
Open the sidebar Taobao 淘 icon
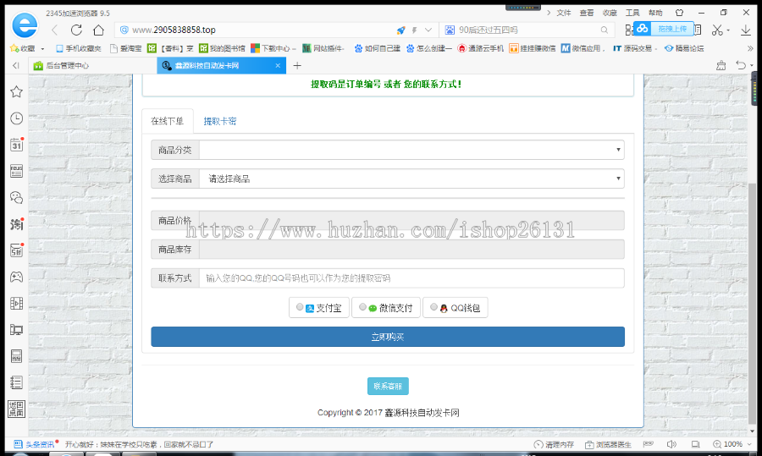pos(17,224)
